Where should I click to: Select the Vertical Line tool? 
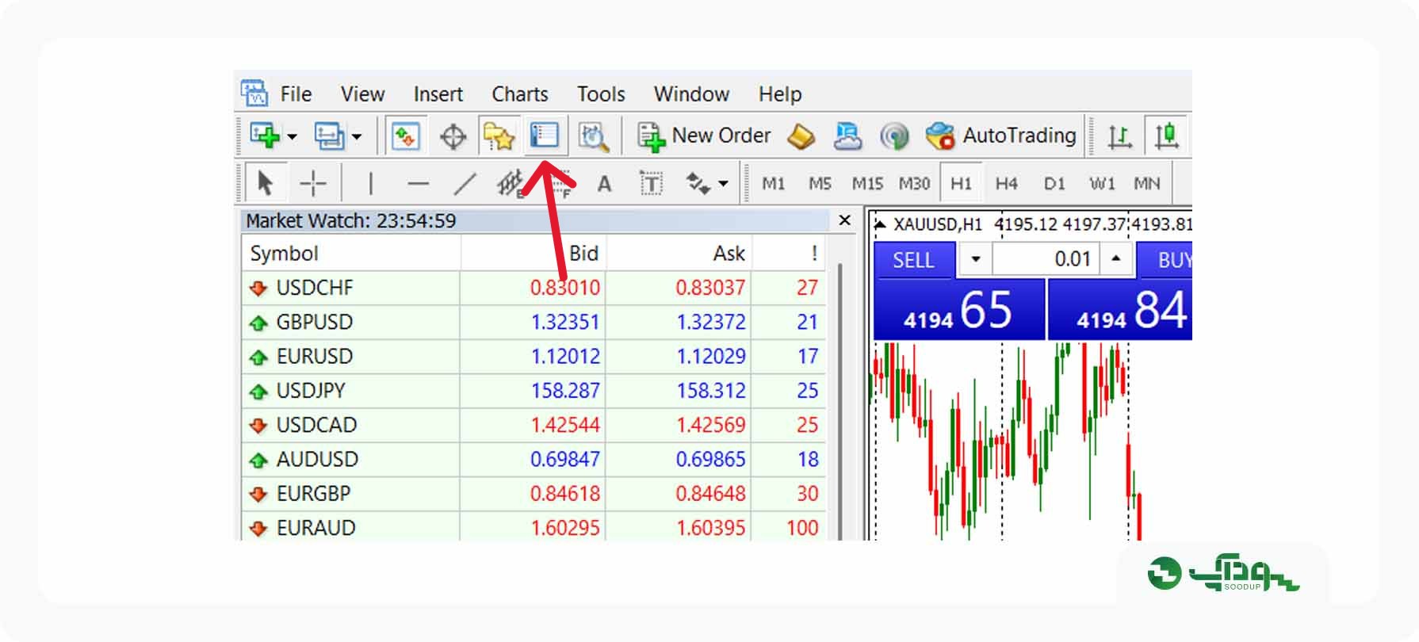click(x=370, y=184)
